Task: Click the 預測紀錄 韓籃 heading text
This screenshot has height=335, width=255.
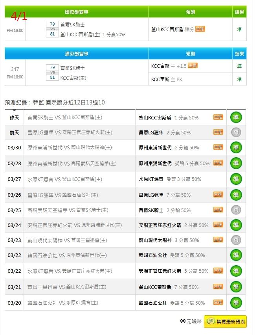Action: [55, 102]
